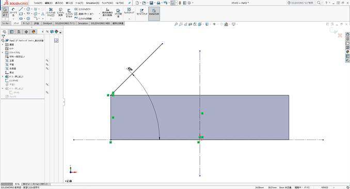Viewport: 350px width, 189px height.
Task: Click the Save icon in the title bar
Action: (x=151, y=3)
